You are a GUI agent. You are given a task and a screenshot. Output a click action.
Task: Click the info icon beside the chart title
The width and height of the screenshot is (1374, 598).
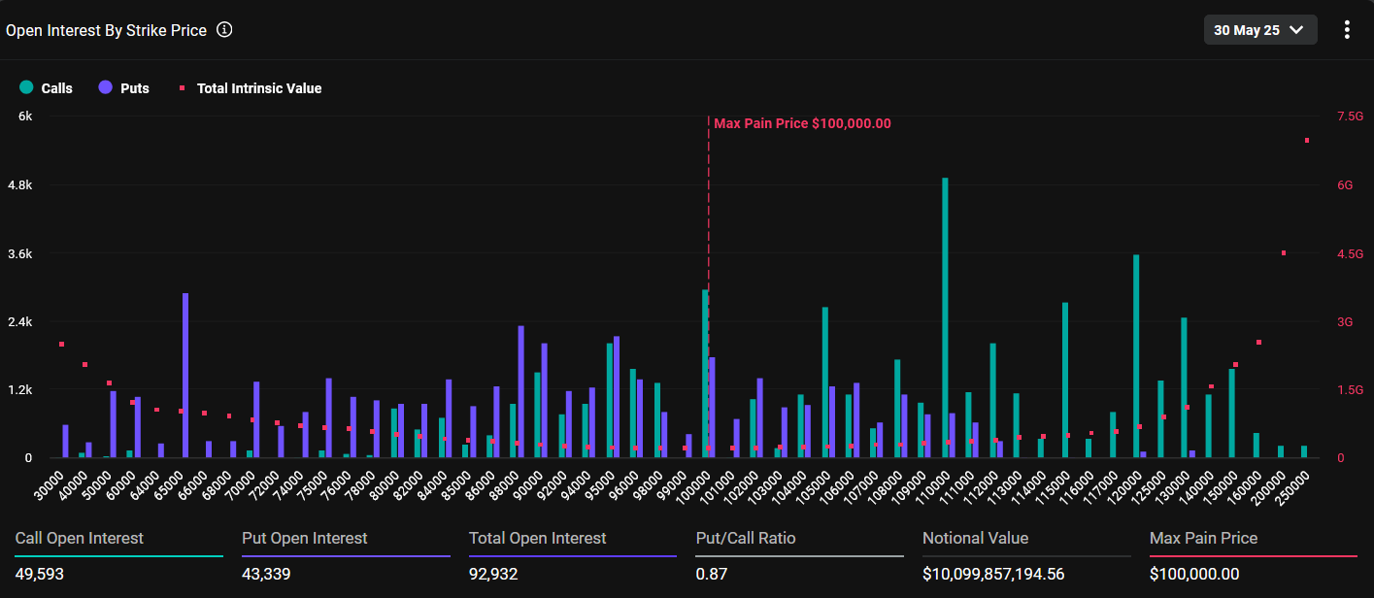(224, 30)
